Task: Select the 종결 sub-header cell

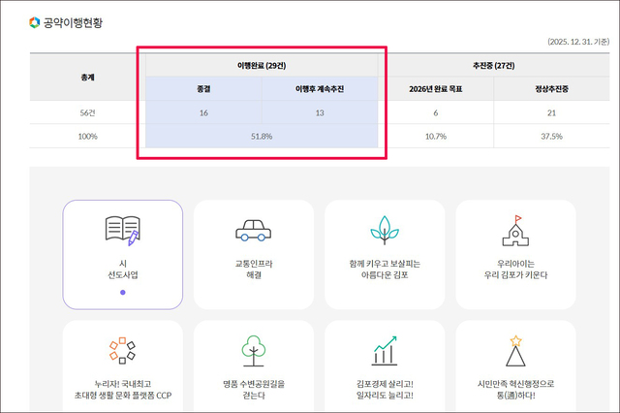Action: pos(203,88)
